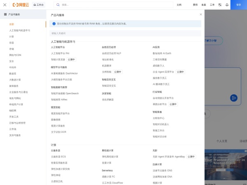Select the 安全 sidebar category
The height and width of the screenshot is (185, 247).
coord(12,61)
